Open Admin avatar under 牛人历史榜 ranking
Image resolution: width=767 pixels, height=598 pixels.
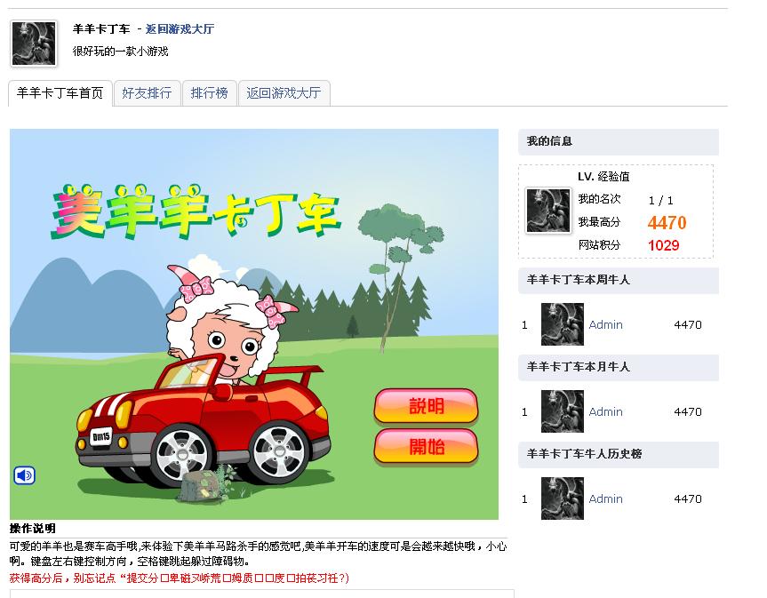click(x=562, y=498)
